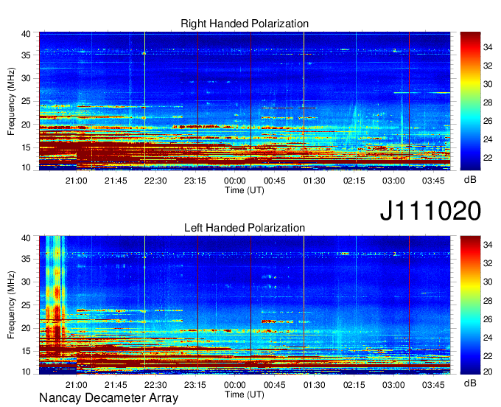
Task: Pick the Left Handed plot's dB color bar
Action: pos(470,305)
